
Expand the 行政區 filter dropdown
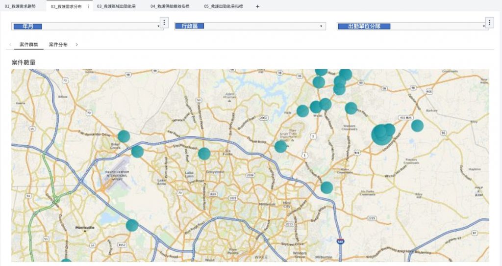(250, 27)
